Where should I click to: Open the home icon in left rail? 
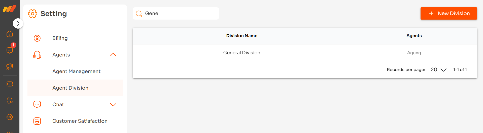(x=10, y=34)
